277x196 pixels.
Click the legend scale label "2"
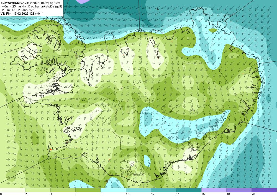pyautogui.click(x=26, y=194)
